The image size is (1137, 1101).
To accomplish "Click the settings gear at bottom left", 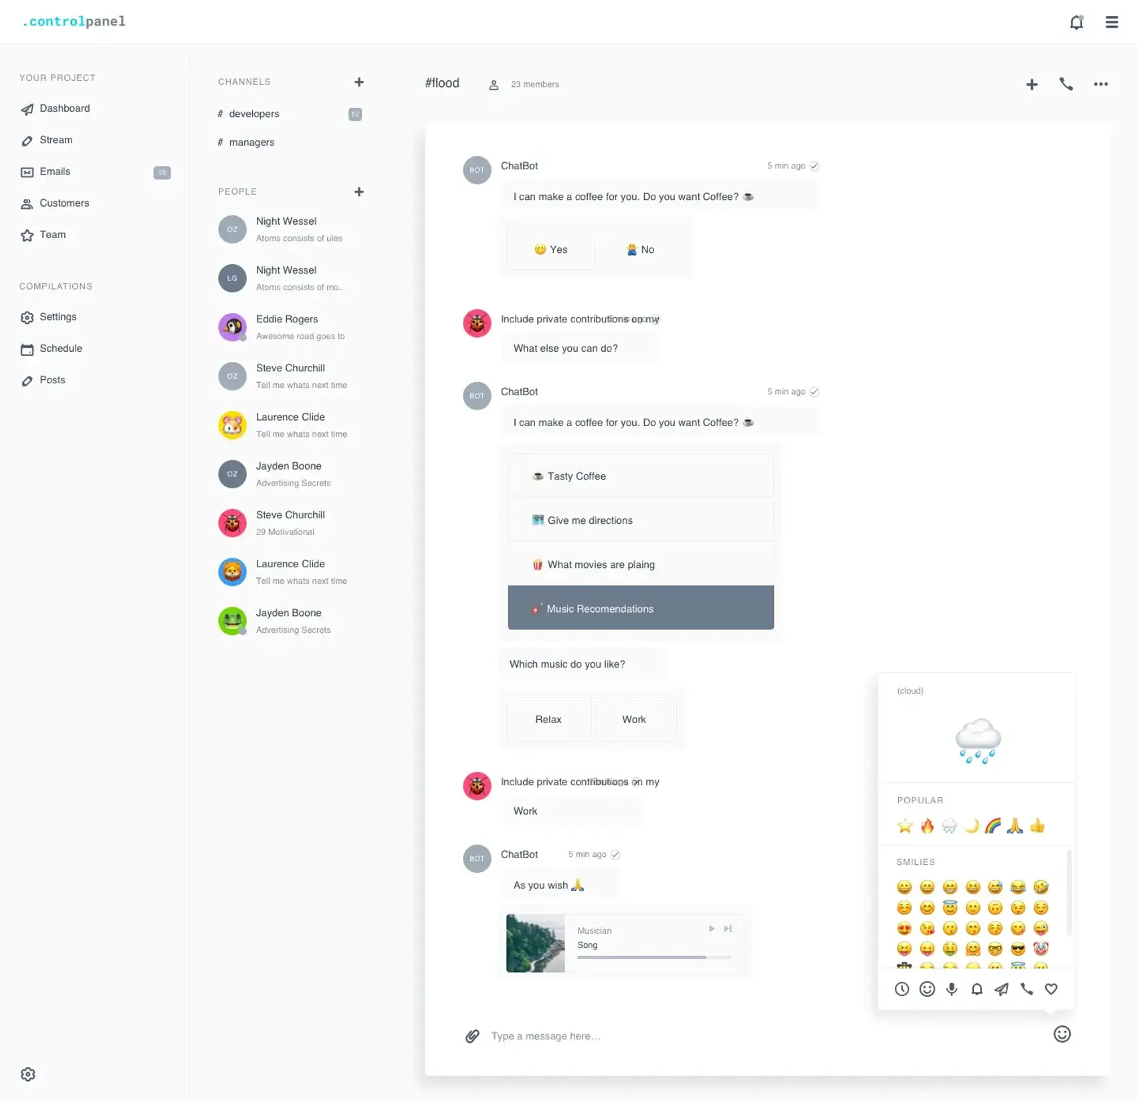I will pyautogui.click(x=28, y=1074).
